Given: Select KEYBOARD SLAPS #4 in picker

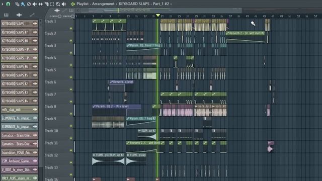Looking at the screenshot, I should (20, 101).
